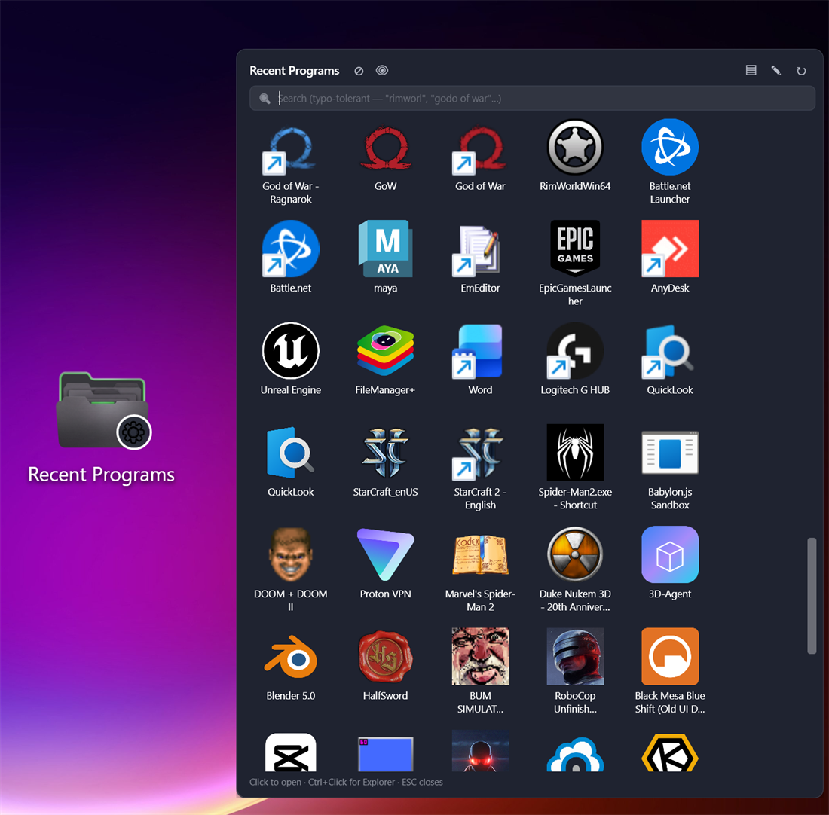
Task: Open AnyDesk
Action: pos(670,249)
